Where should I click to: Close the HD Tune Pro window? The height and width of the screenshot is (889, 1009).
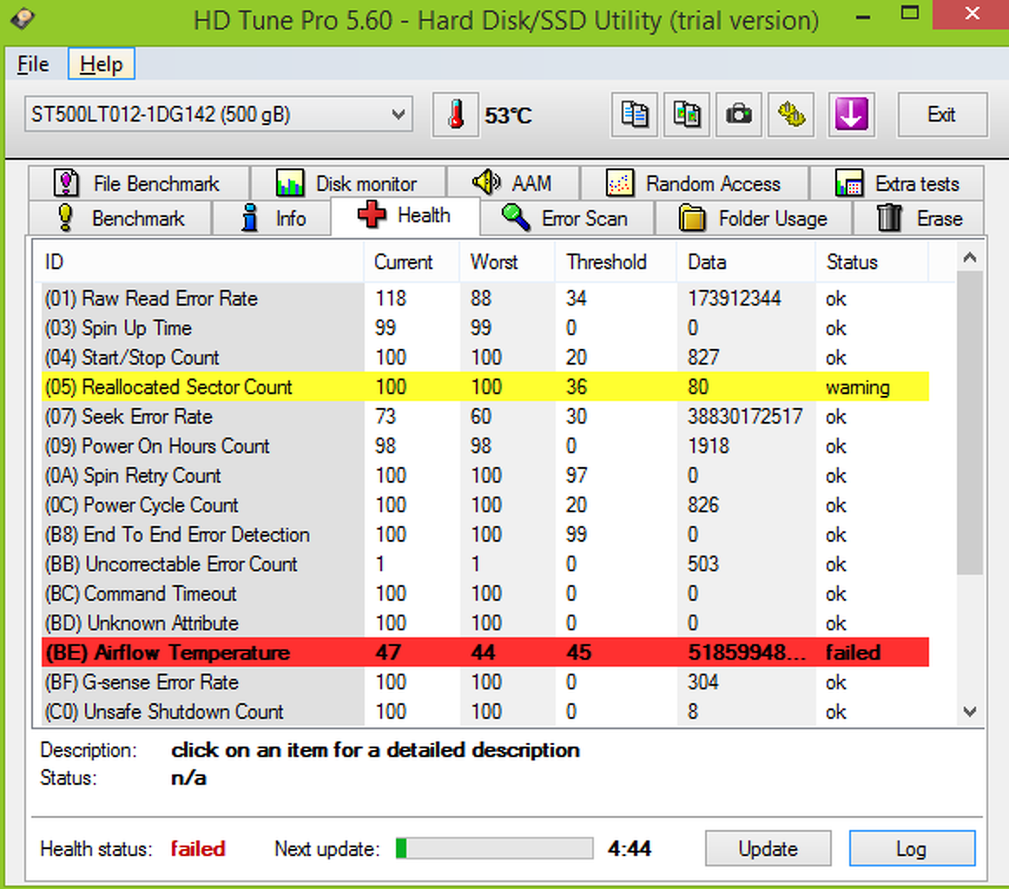click(971, 14)
